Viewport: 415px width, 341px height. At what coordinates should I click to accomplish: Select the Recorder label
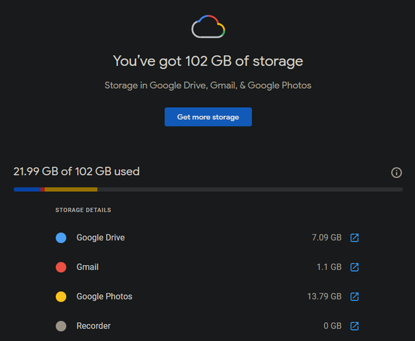93,326
